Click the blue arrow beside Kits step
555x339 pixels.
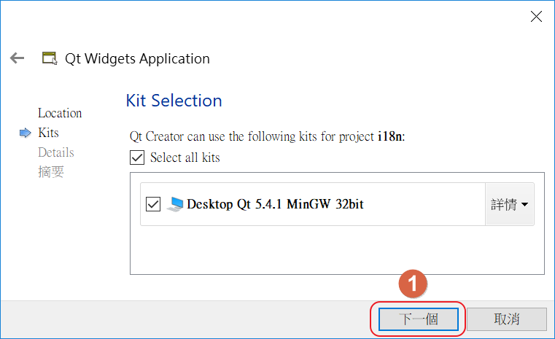(25, 133)
